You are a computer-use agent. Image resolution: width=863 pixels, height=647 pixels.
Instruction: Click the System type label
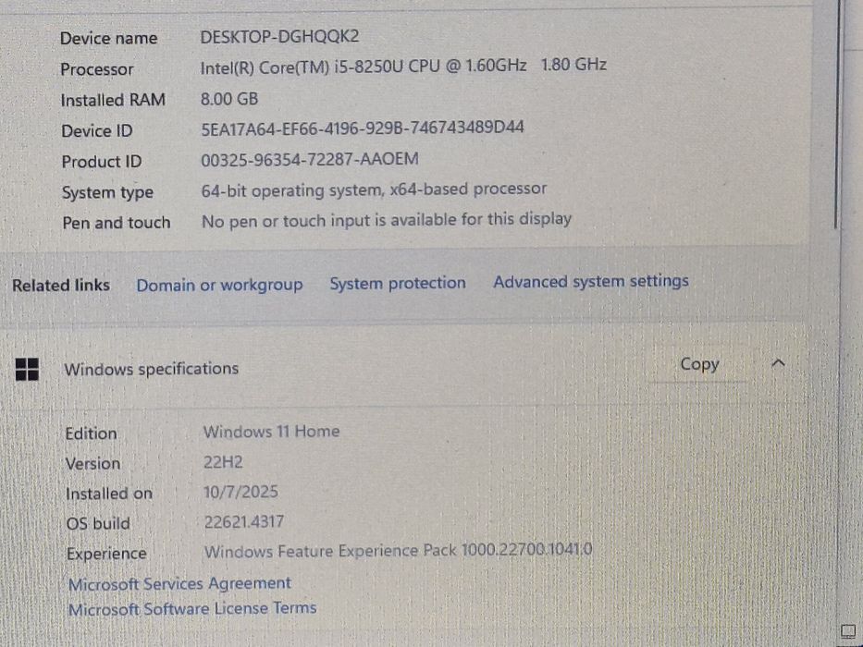107,193
